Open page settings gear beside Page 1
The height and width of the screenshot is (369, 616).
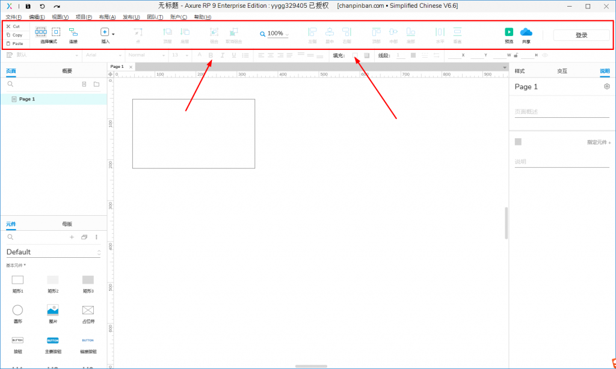pyautogui.click(x=606, y=87)
